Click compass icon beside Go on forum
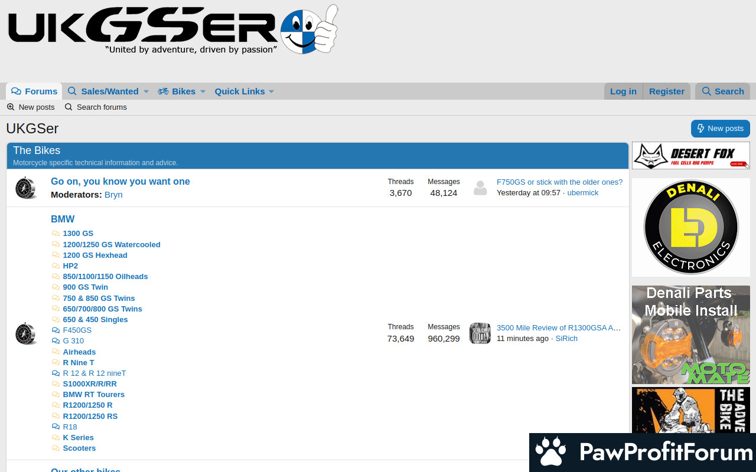The image size is (756, 472). click(x=26, y=188)
